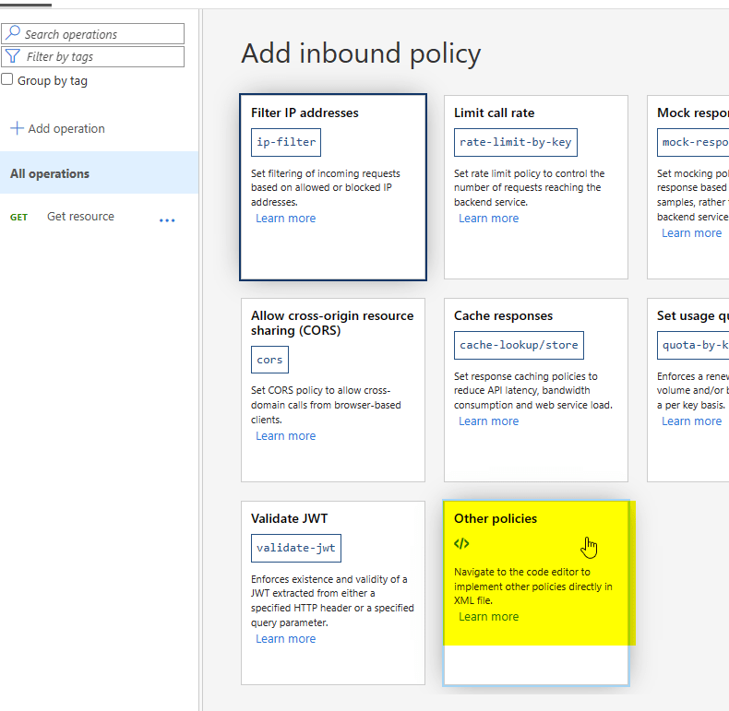Select the rate-limit-by-key policy tag
Image resolution: width=729 pixels, height=711 pixels.
[x=515, y=143]
